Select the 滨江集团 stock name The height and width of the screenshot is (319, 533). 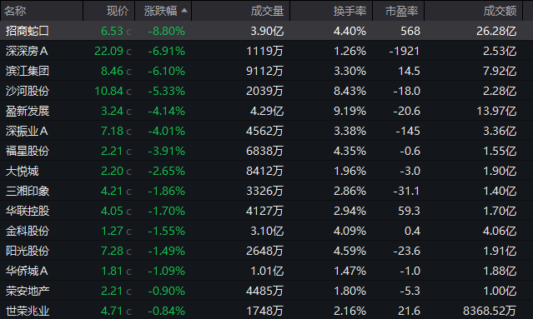pos(28,71)
